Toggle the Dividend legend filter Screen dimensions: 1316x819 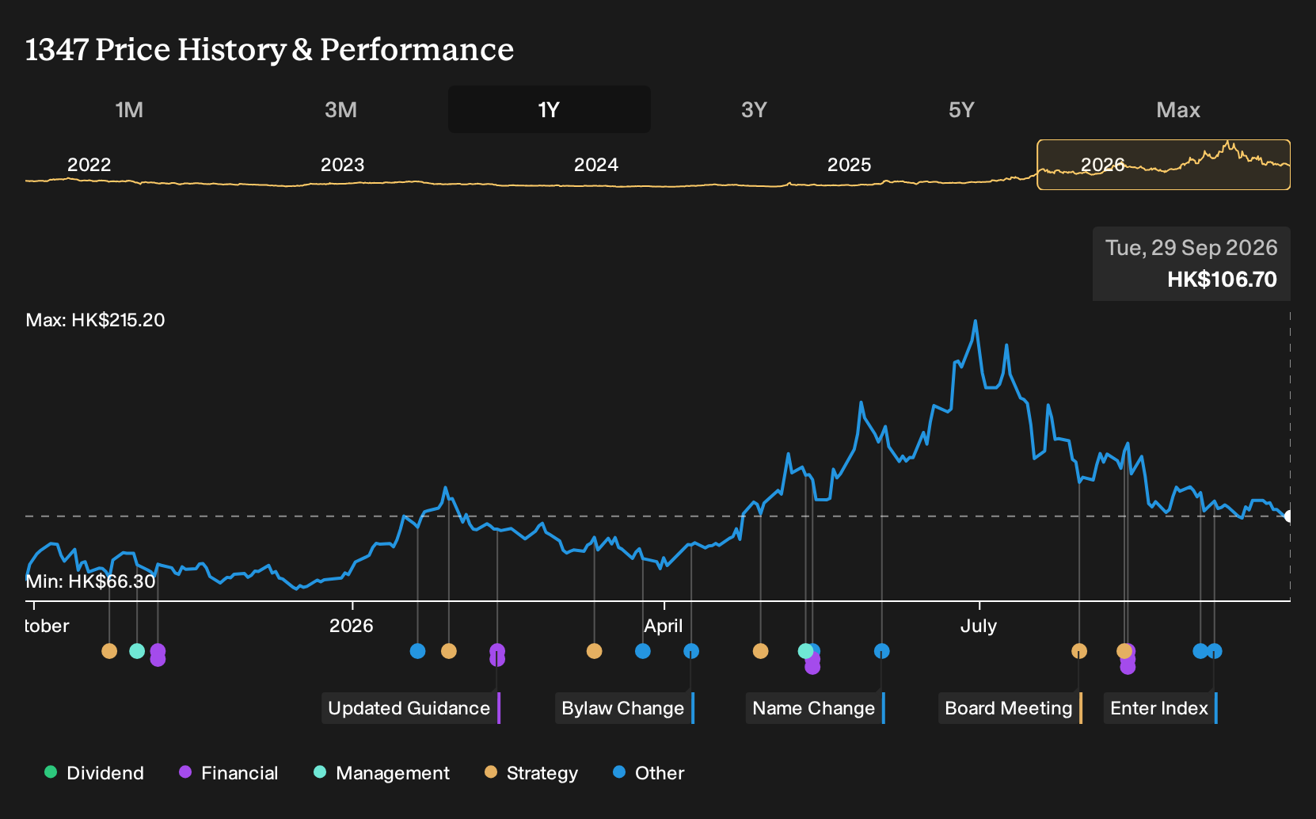click(94, 772)
